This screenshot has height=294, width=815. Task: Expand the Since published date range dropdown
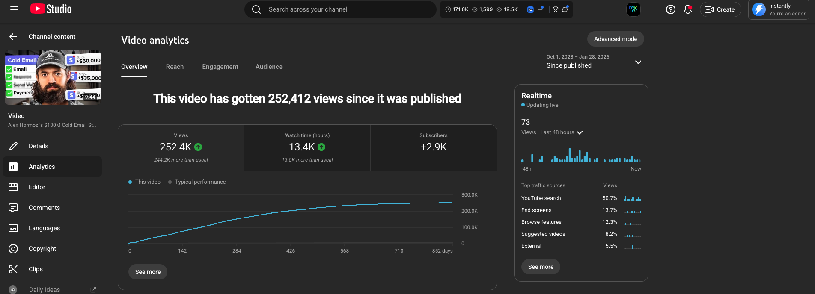(x=637, y=62)
